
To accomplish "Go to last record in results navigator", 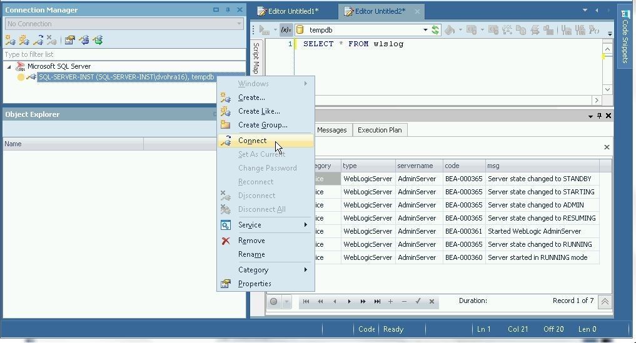I will click(377, 301).
